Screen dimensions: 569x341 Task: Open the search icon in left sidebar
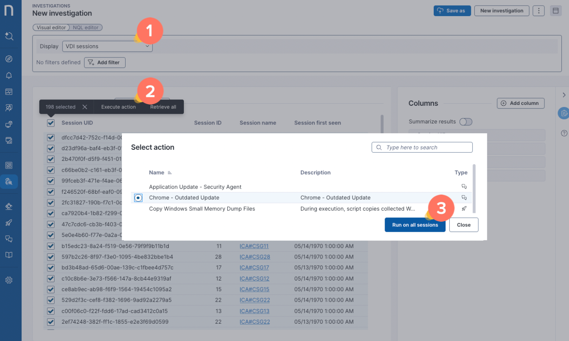(9, 36)
